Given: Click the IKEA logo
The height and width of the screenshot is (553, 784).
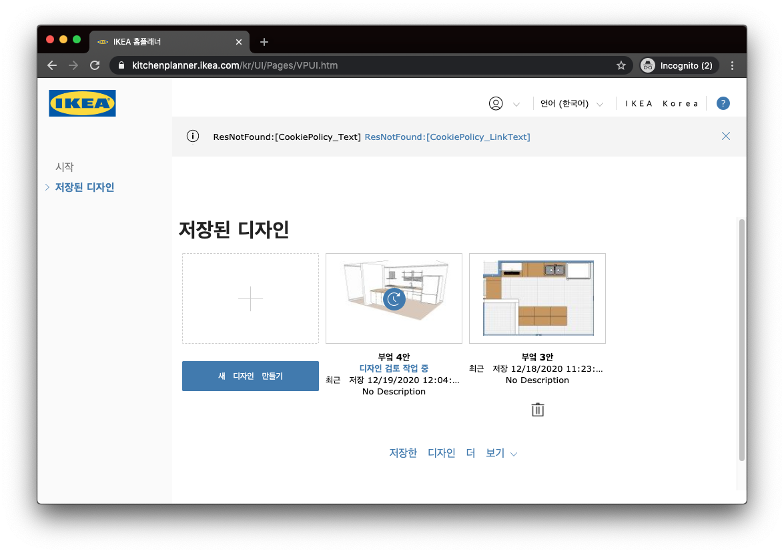Looking at the screenshot, I should click(x=82, y=103).
